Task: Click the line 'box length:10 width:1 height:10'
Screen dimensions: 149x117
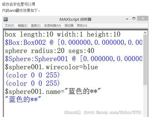Action: 63,34
